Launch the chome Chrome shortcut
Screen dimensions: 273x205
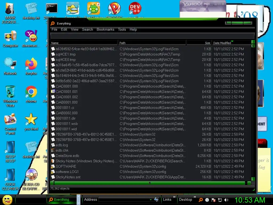click(31, 94)
